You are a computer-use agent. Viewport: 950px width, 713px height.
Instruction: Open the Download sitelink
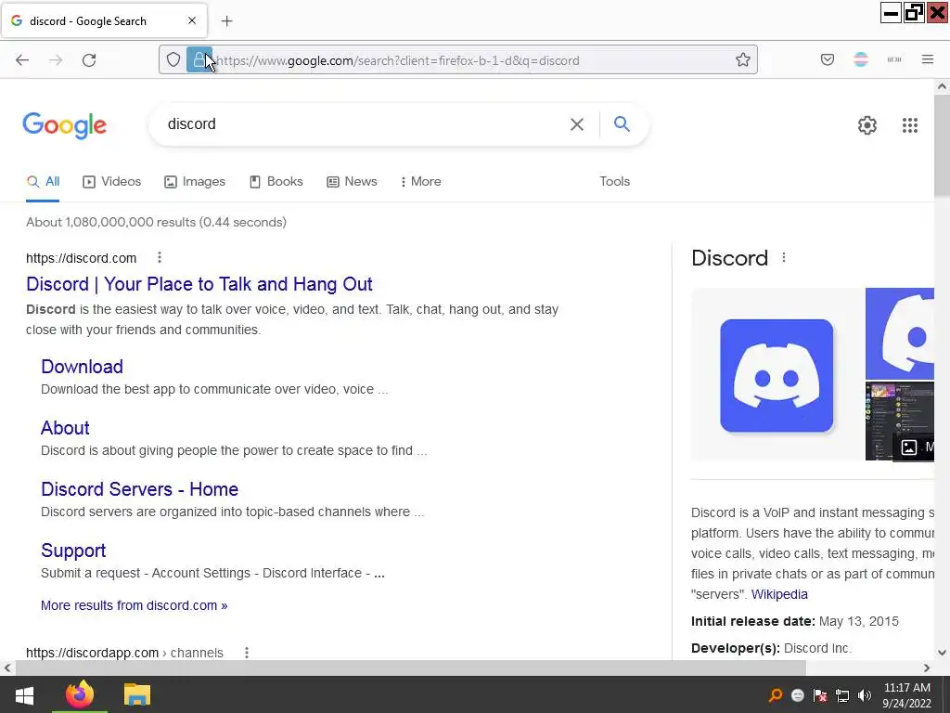(x=82, y=366)
